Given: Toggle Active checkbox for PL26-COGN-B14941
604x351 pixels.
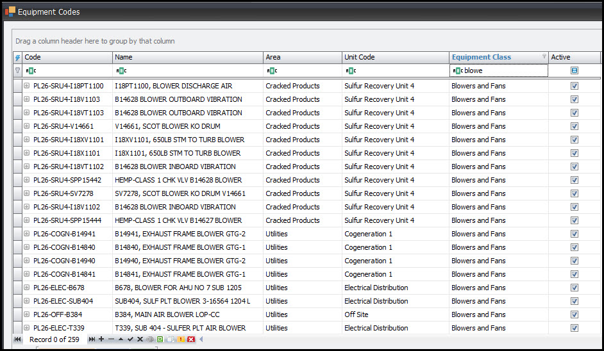Looking at the screenshot, I should [575, 234].
